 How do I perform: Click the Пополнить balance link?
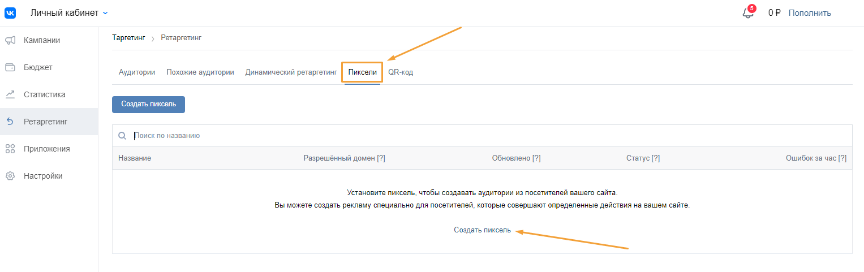(810, 13)
